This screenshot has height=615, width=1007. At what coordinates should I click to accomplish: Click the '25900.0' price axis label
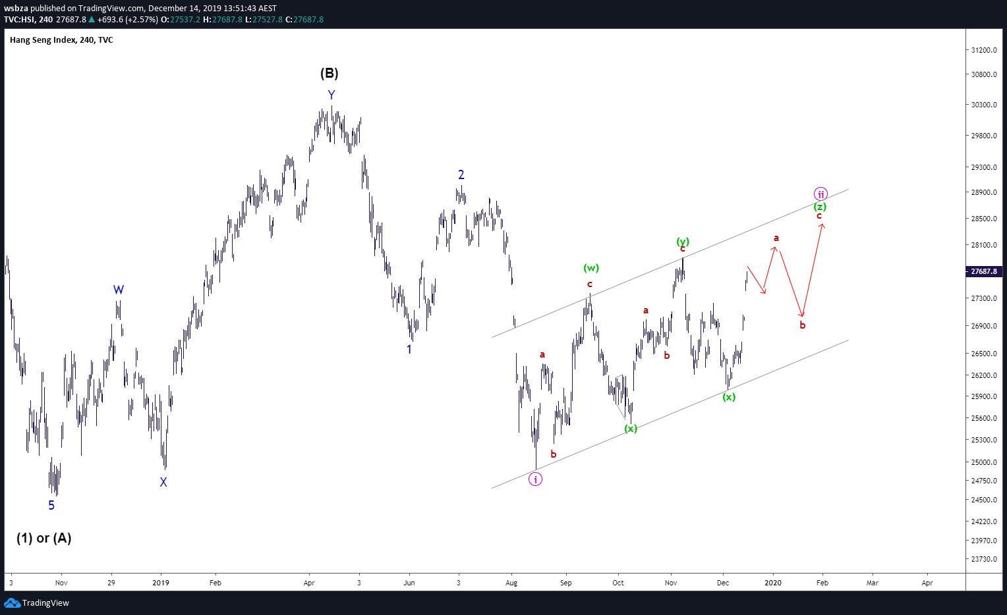point(984,396)
